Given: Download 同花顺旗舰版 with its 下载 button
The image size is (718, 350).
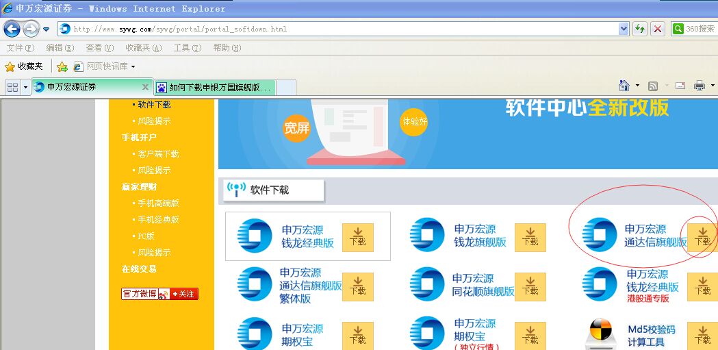Looking at the screenshot, I should [x=530, y=287].
